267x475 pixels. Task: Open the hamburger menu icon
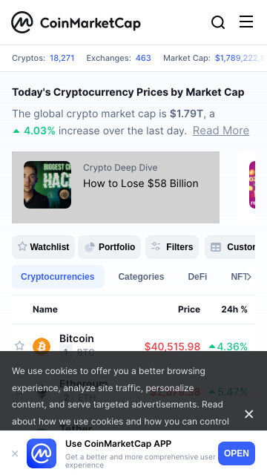246,22
